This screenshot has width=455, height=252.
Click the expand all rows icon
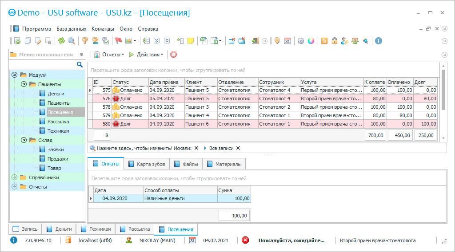(x=157, y=41)
